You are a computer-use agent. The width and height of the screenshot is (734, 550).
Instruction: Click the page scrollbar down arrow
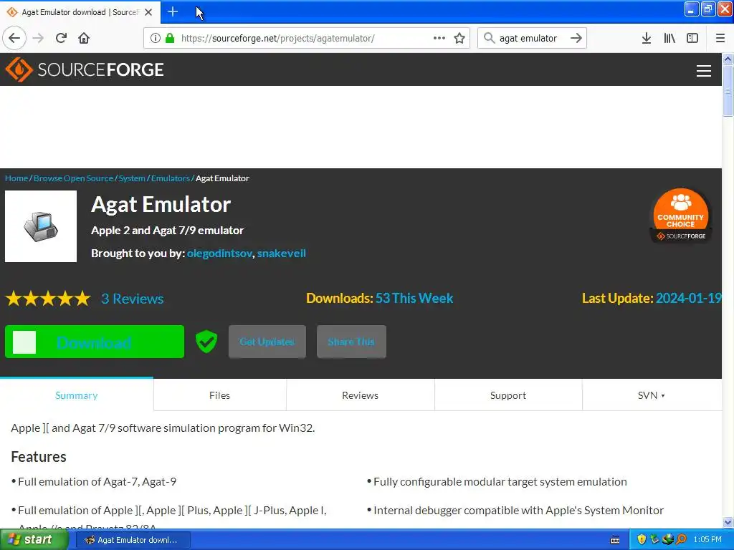coord(728,522)
